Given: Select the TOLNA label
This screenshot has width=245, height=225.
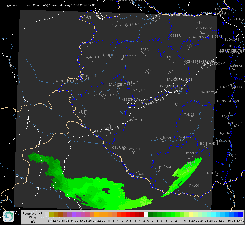Looking at the screenshot, I should [225, 133].
